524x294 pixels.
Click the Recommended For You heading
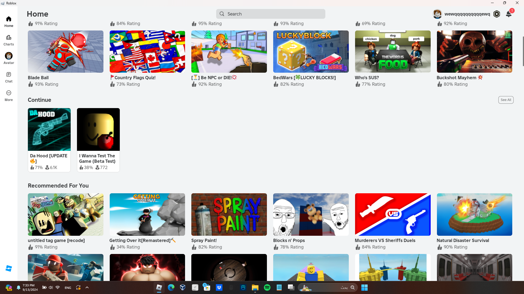coord(58,186)
